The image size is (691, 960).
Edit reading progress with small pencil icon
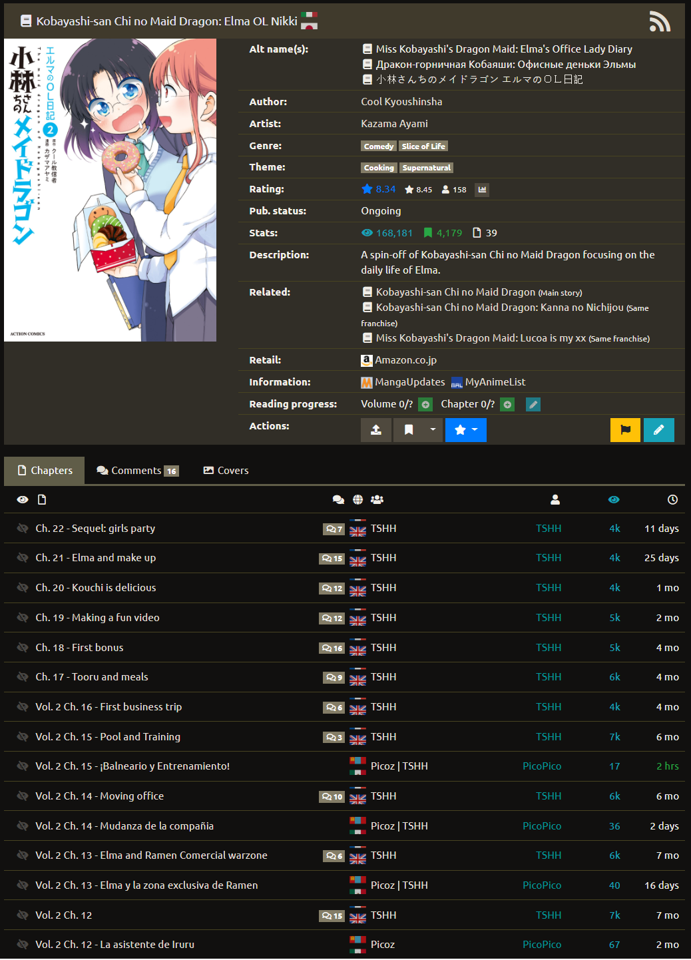[x=533, y=404]
